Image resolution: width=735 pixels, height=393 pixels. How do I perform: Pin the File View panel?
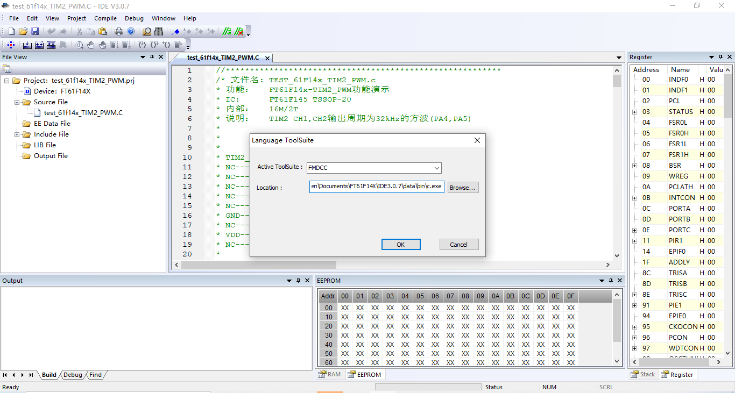pos(152,57)
